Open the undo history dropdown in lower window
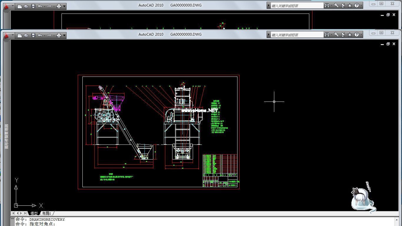This screenshot has width=402, height=226. point(44,36)
